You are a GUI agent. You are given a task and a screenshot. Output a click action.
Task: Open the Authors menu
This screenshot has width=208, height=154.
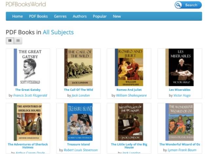point(80,16)
